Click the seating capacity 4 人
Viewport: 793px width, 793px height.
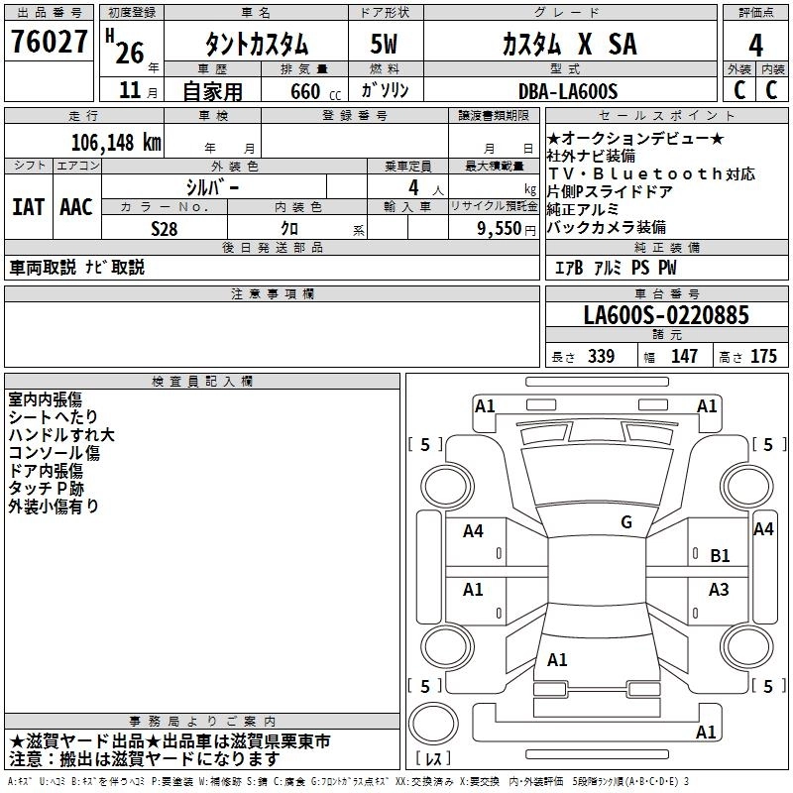426,188
